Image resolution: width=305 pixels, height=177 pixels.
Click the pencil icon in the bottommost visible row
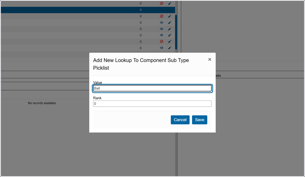pyautogui.click(x=170, y=48)
